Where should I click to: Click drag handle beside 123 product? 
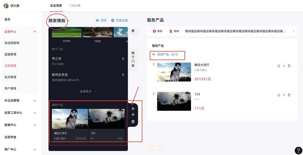tap(154, 94)
